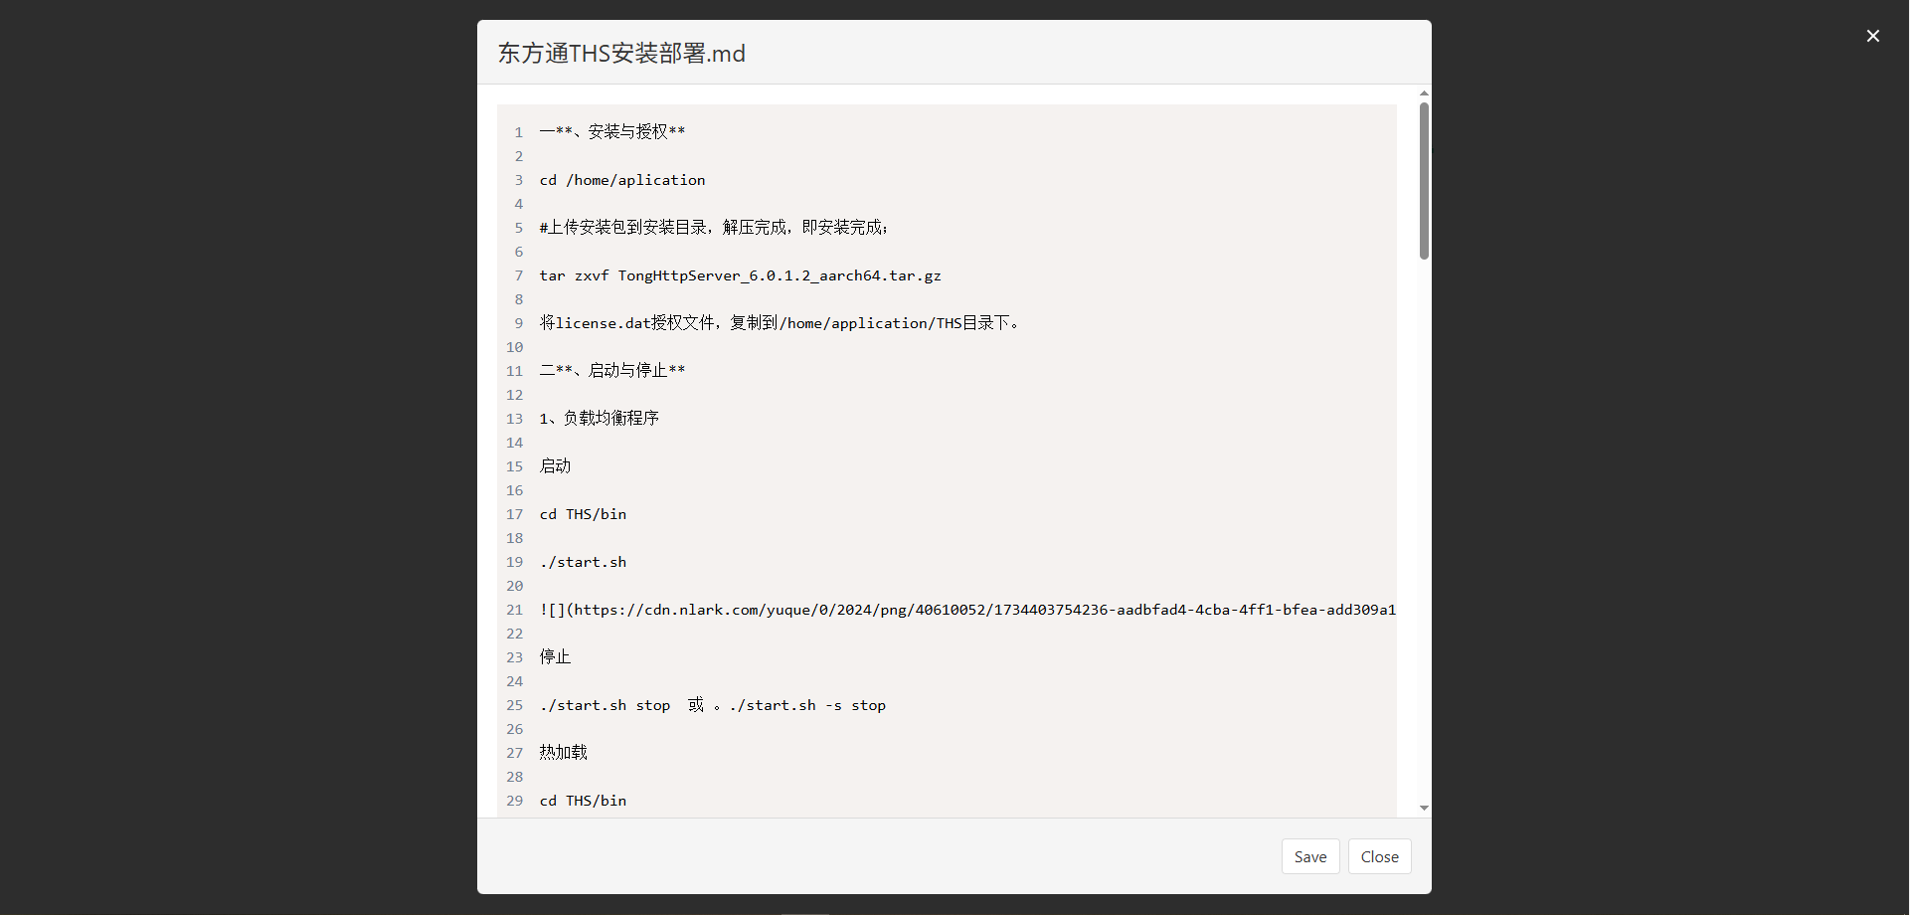The image size is (1910, 915).
Task: Click the tar zxvf TongHttpServer command line
Action: coord(740,275)
